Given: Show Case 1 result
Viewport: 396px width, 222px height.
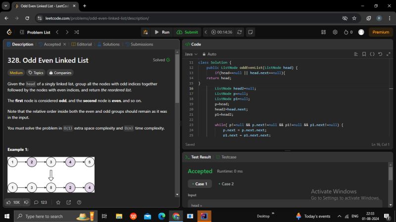Looking at the screenshot, I should pyautogui.click(x=199, y=184).
